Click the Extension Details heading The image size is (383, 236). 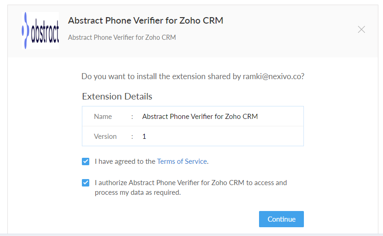click(117, 97)
